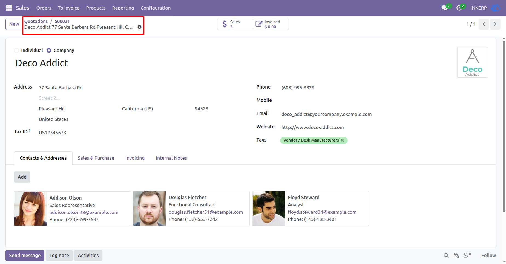Click the Add contact button

[x=22, y=177]
